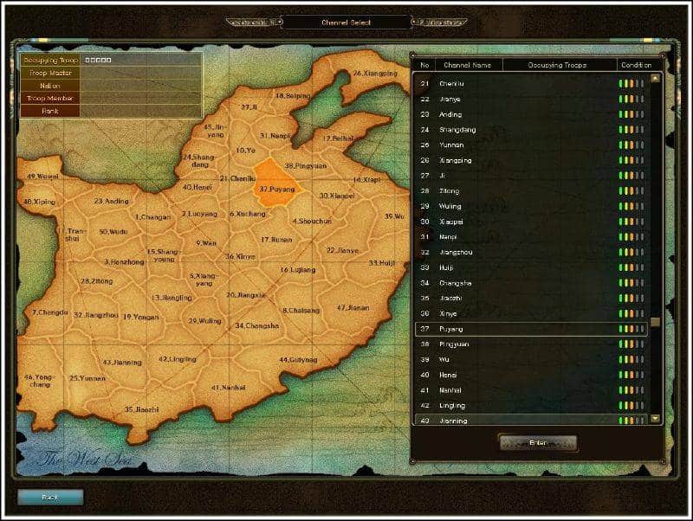The height and width of the screenshot is (521, 693).
Task: Select the 16.Lujiang region on the map
Action: [298, 270]
